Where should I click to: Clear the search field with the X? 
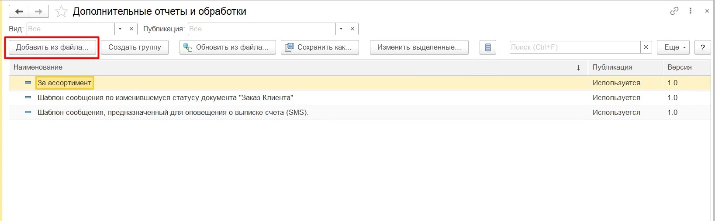646,47
